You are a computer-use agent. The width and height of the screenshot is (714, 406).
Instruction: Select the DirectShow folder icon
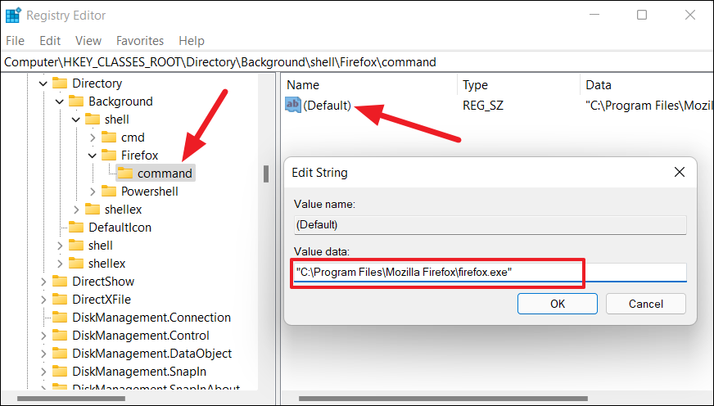coord(60,282)
